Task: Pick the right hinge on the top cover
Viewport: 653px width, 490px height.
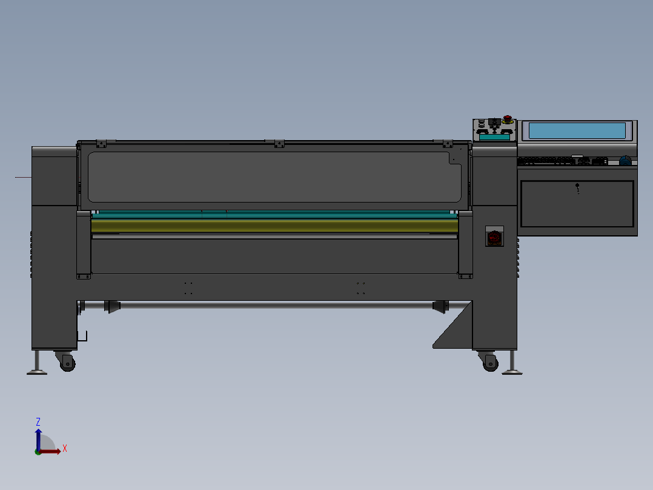Action: (x=448, y=144)
